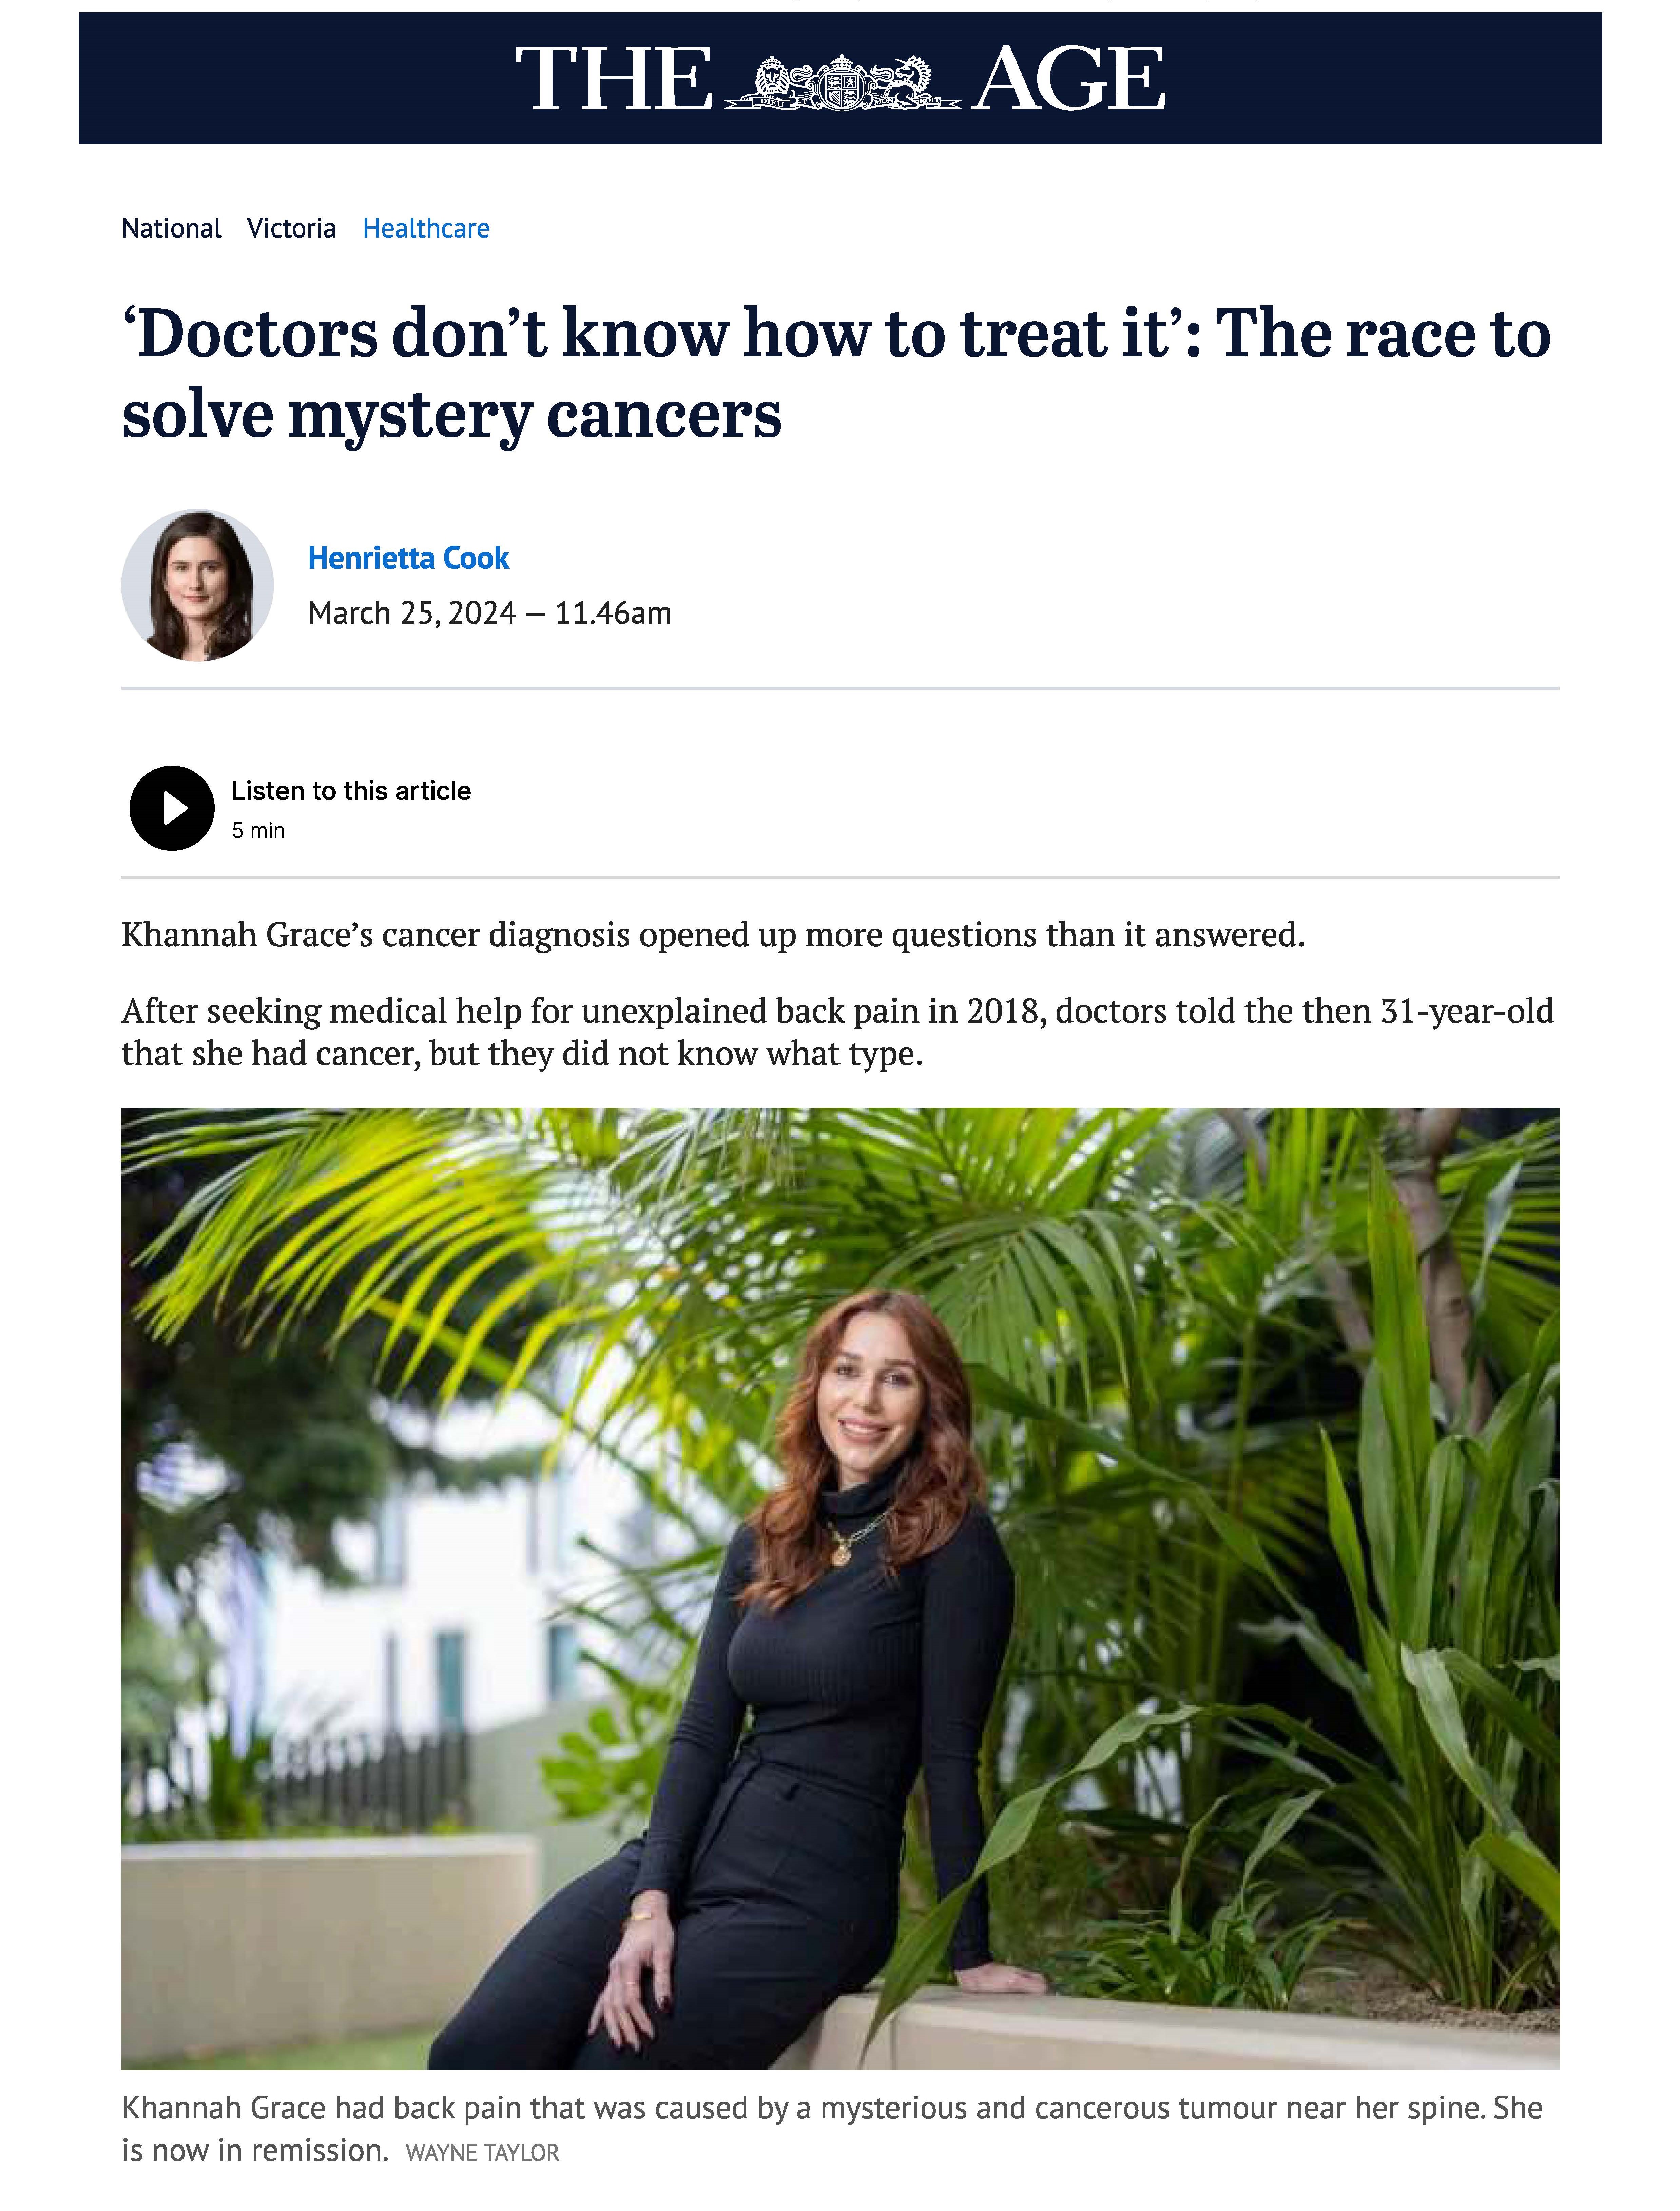Open the large photo of Khannah Grace
Screen dimensions: 1680x2211
pos(840,1588)
